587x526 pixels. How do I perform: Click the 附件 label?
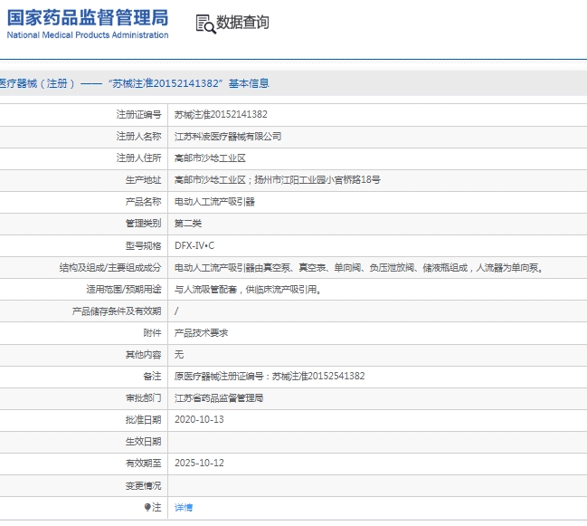coord(152,332)
